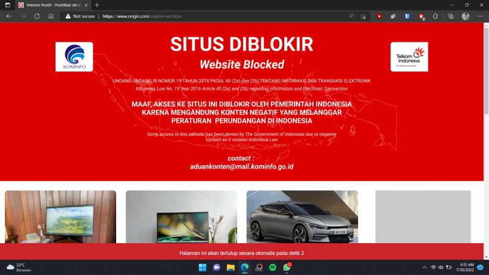Click the SITUS DIBLOKIR heading
This screenshot has height=275, width=489.
click(x=241, y=44)
